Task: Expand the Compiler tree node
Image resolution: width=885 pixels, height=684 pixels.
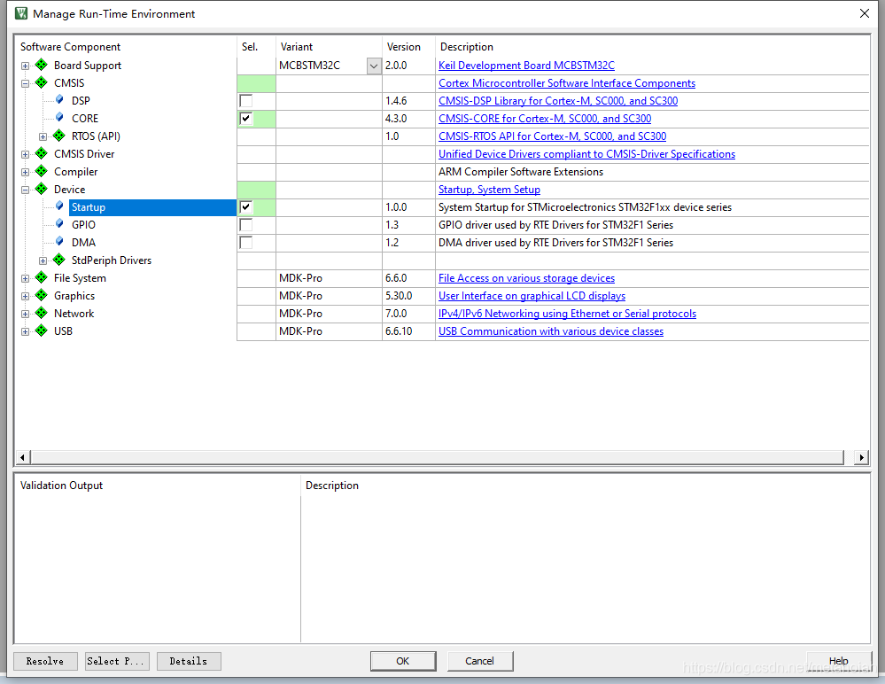Action: (x=25, y=172)
